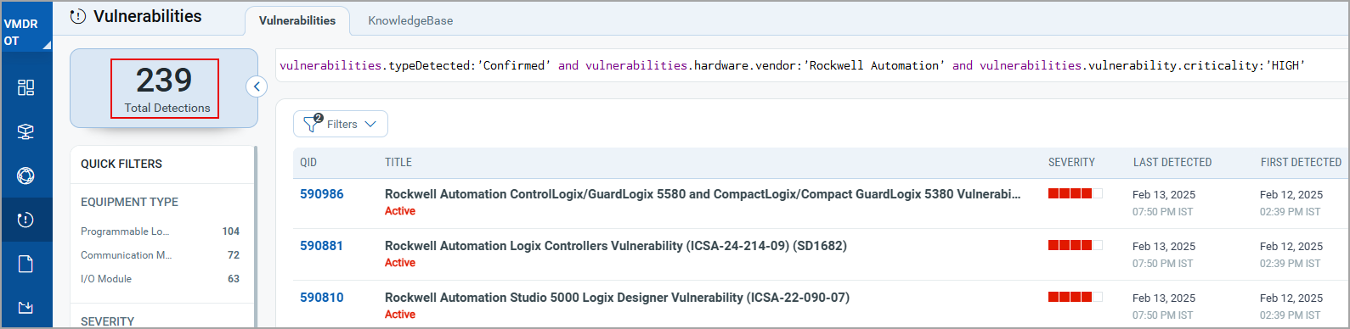Click the SEVERITY quick filter heading
The height and width of the screenshot is (329, 1350).
click(107, 321)
